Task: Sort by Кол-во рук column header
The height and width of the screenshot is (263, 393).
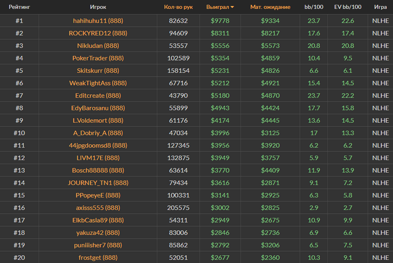Action: tap(178, 7)
